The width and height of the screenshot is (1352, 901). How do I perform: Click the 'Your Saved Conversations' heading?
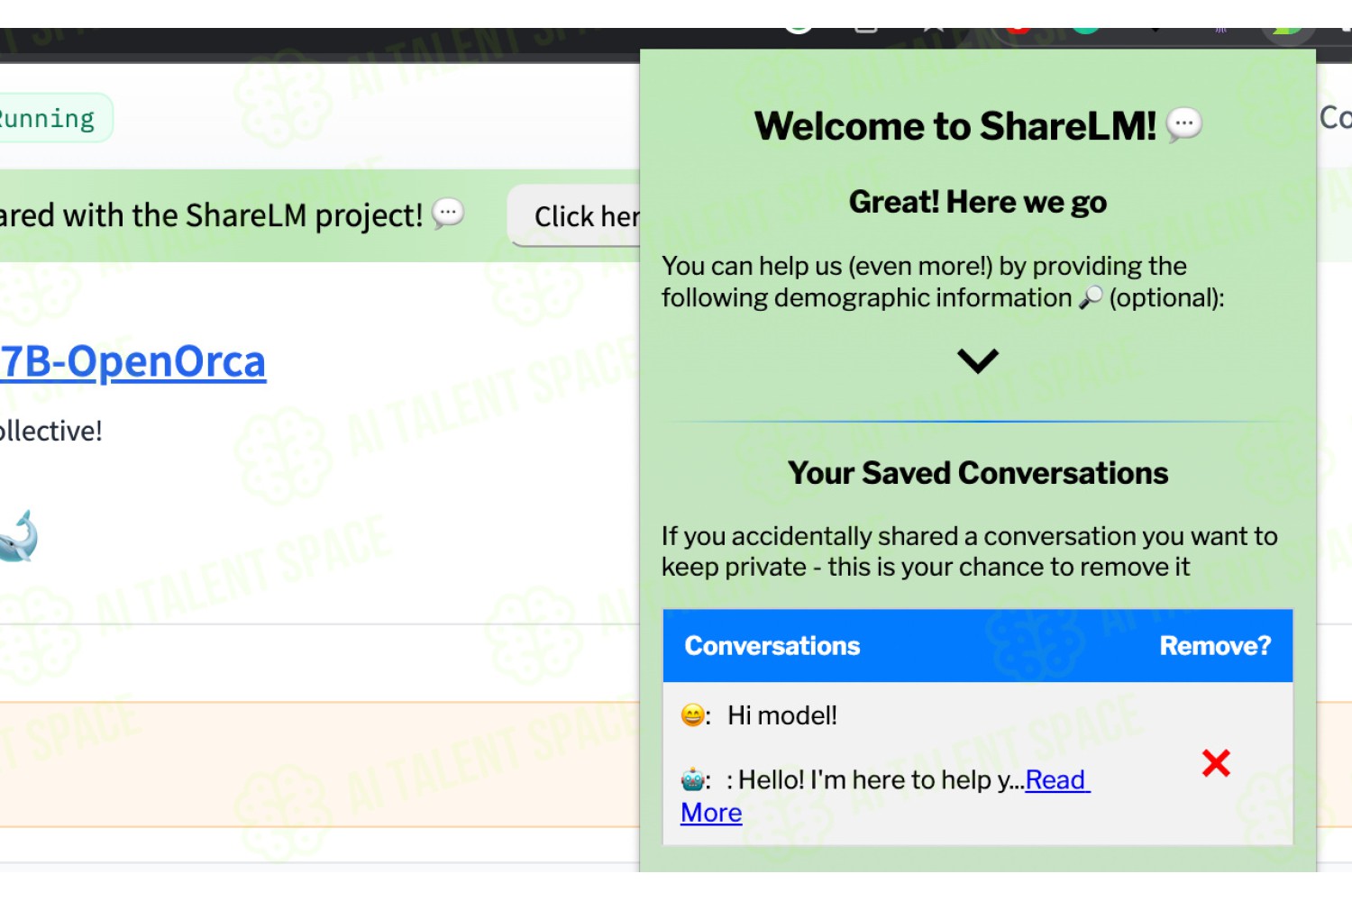(x=978, y=473)
